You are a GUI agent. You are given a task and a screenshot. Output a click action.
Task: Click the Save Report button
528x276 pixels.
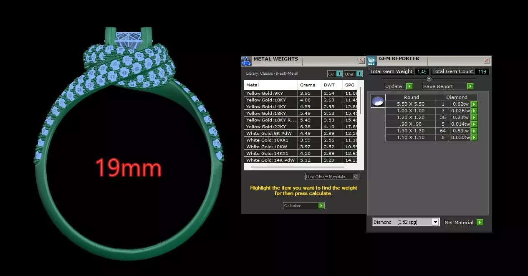click(x=447, y=86)
